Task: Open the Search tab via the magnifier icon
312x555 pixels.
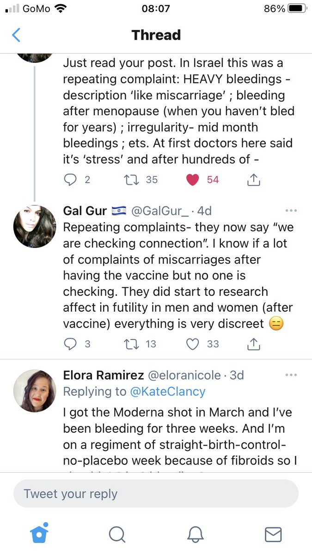Action: click(117, 535)
